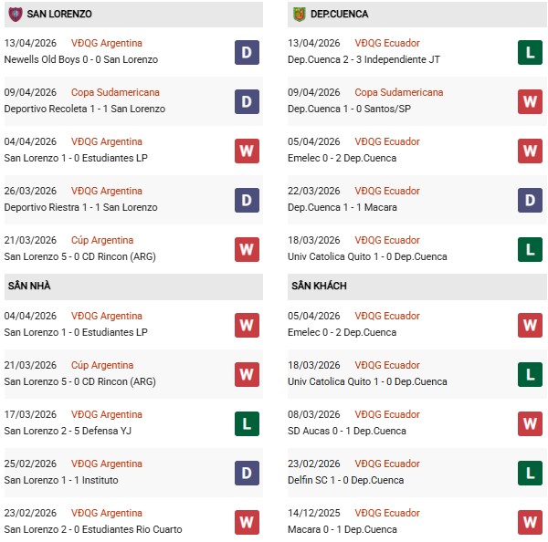Click L badge for San Lorenzo vs Defensa YJ
This screenshot has height=542, width=548.
point(247,423)
